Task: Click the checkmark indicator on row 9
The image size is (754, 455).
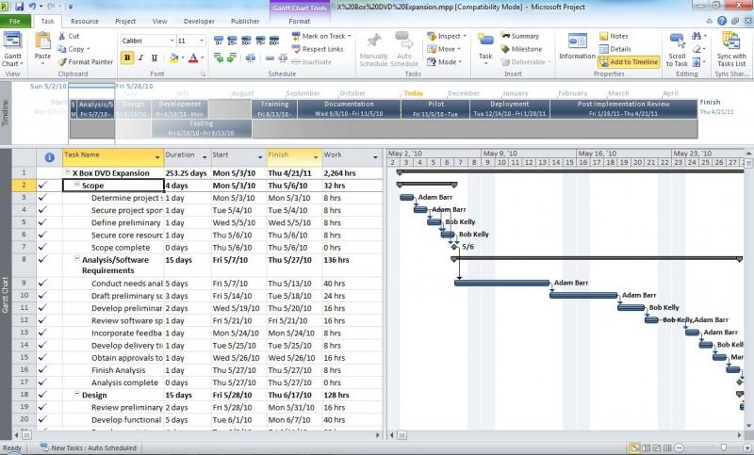Action: click(42, 283)
